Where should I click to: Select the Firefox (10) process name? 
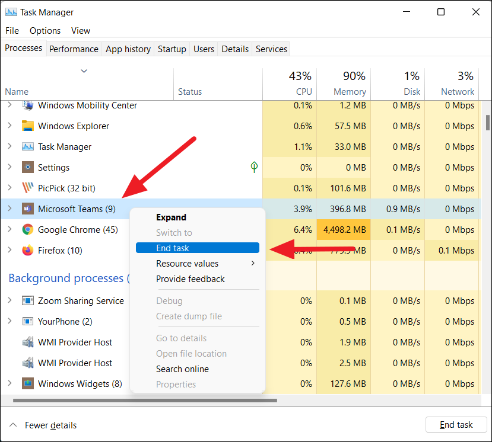tap(61, 250)
